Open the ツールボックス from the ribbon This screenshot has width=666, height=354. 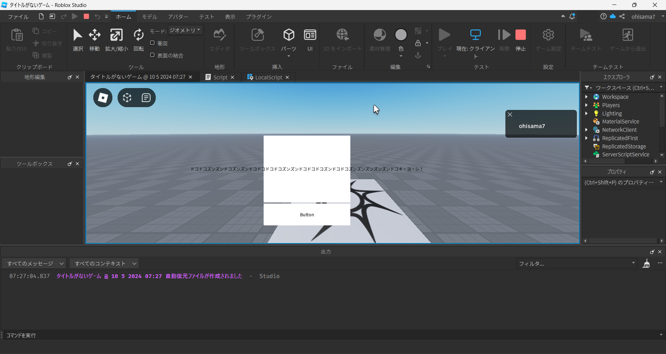click(257, 40)
